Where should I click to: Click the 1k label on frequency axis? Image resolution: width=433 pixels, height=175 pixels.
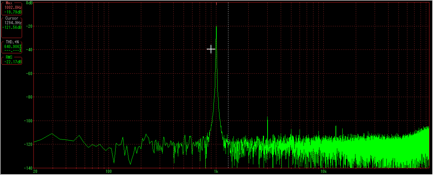point(216,171)
